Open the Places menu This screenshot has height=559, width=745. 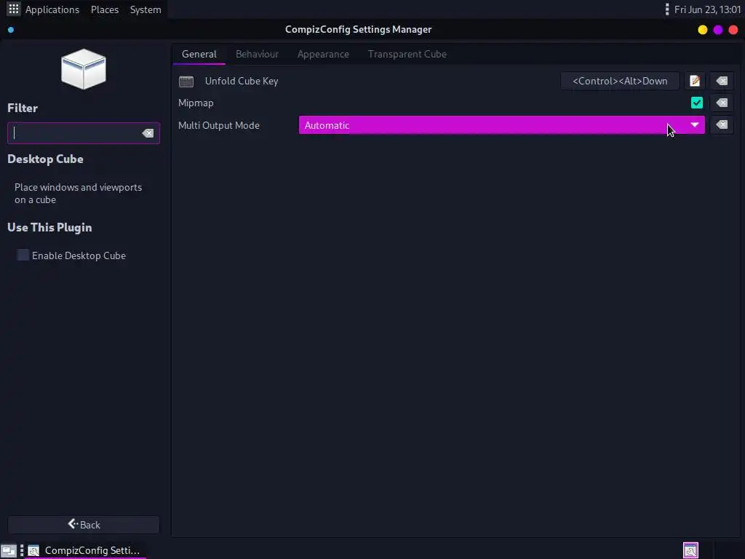(105, 9)
